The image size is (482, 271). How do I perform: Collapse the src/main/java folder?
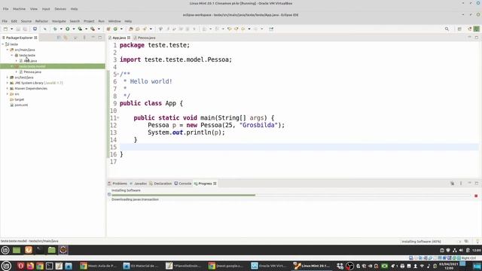pyautogui.click(x=8, y=50)
